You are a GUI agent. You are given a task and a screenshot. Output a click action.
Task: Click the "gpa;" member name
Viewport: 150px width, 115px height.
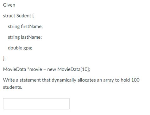[28, 48]
